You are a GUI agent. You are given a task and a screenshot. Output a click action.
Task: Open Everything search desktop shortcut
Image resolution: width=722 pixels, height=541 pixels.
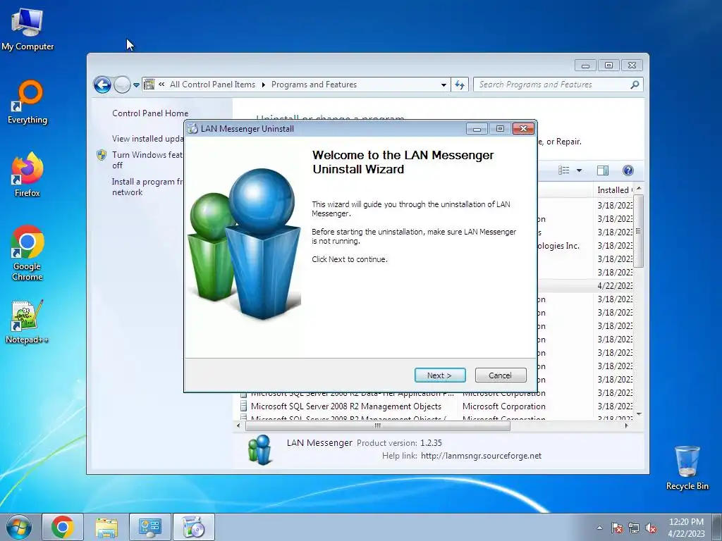coord(27,102)
